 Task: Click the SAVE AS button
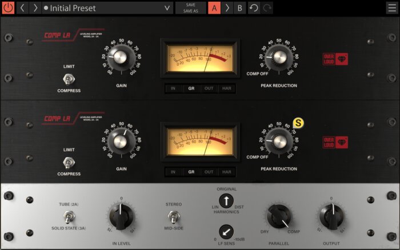(190, 11)
